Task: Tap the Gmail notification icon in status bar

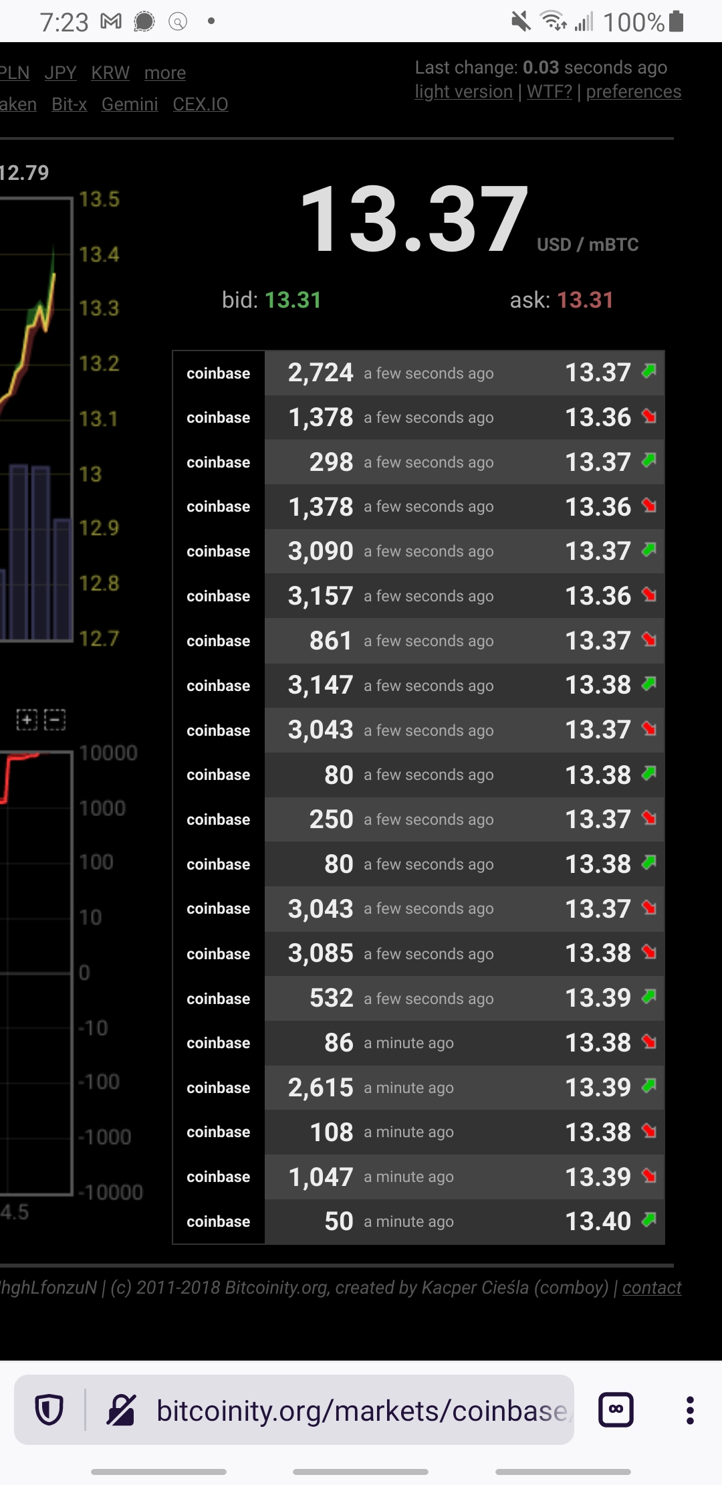Action: pos(111,22)
